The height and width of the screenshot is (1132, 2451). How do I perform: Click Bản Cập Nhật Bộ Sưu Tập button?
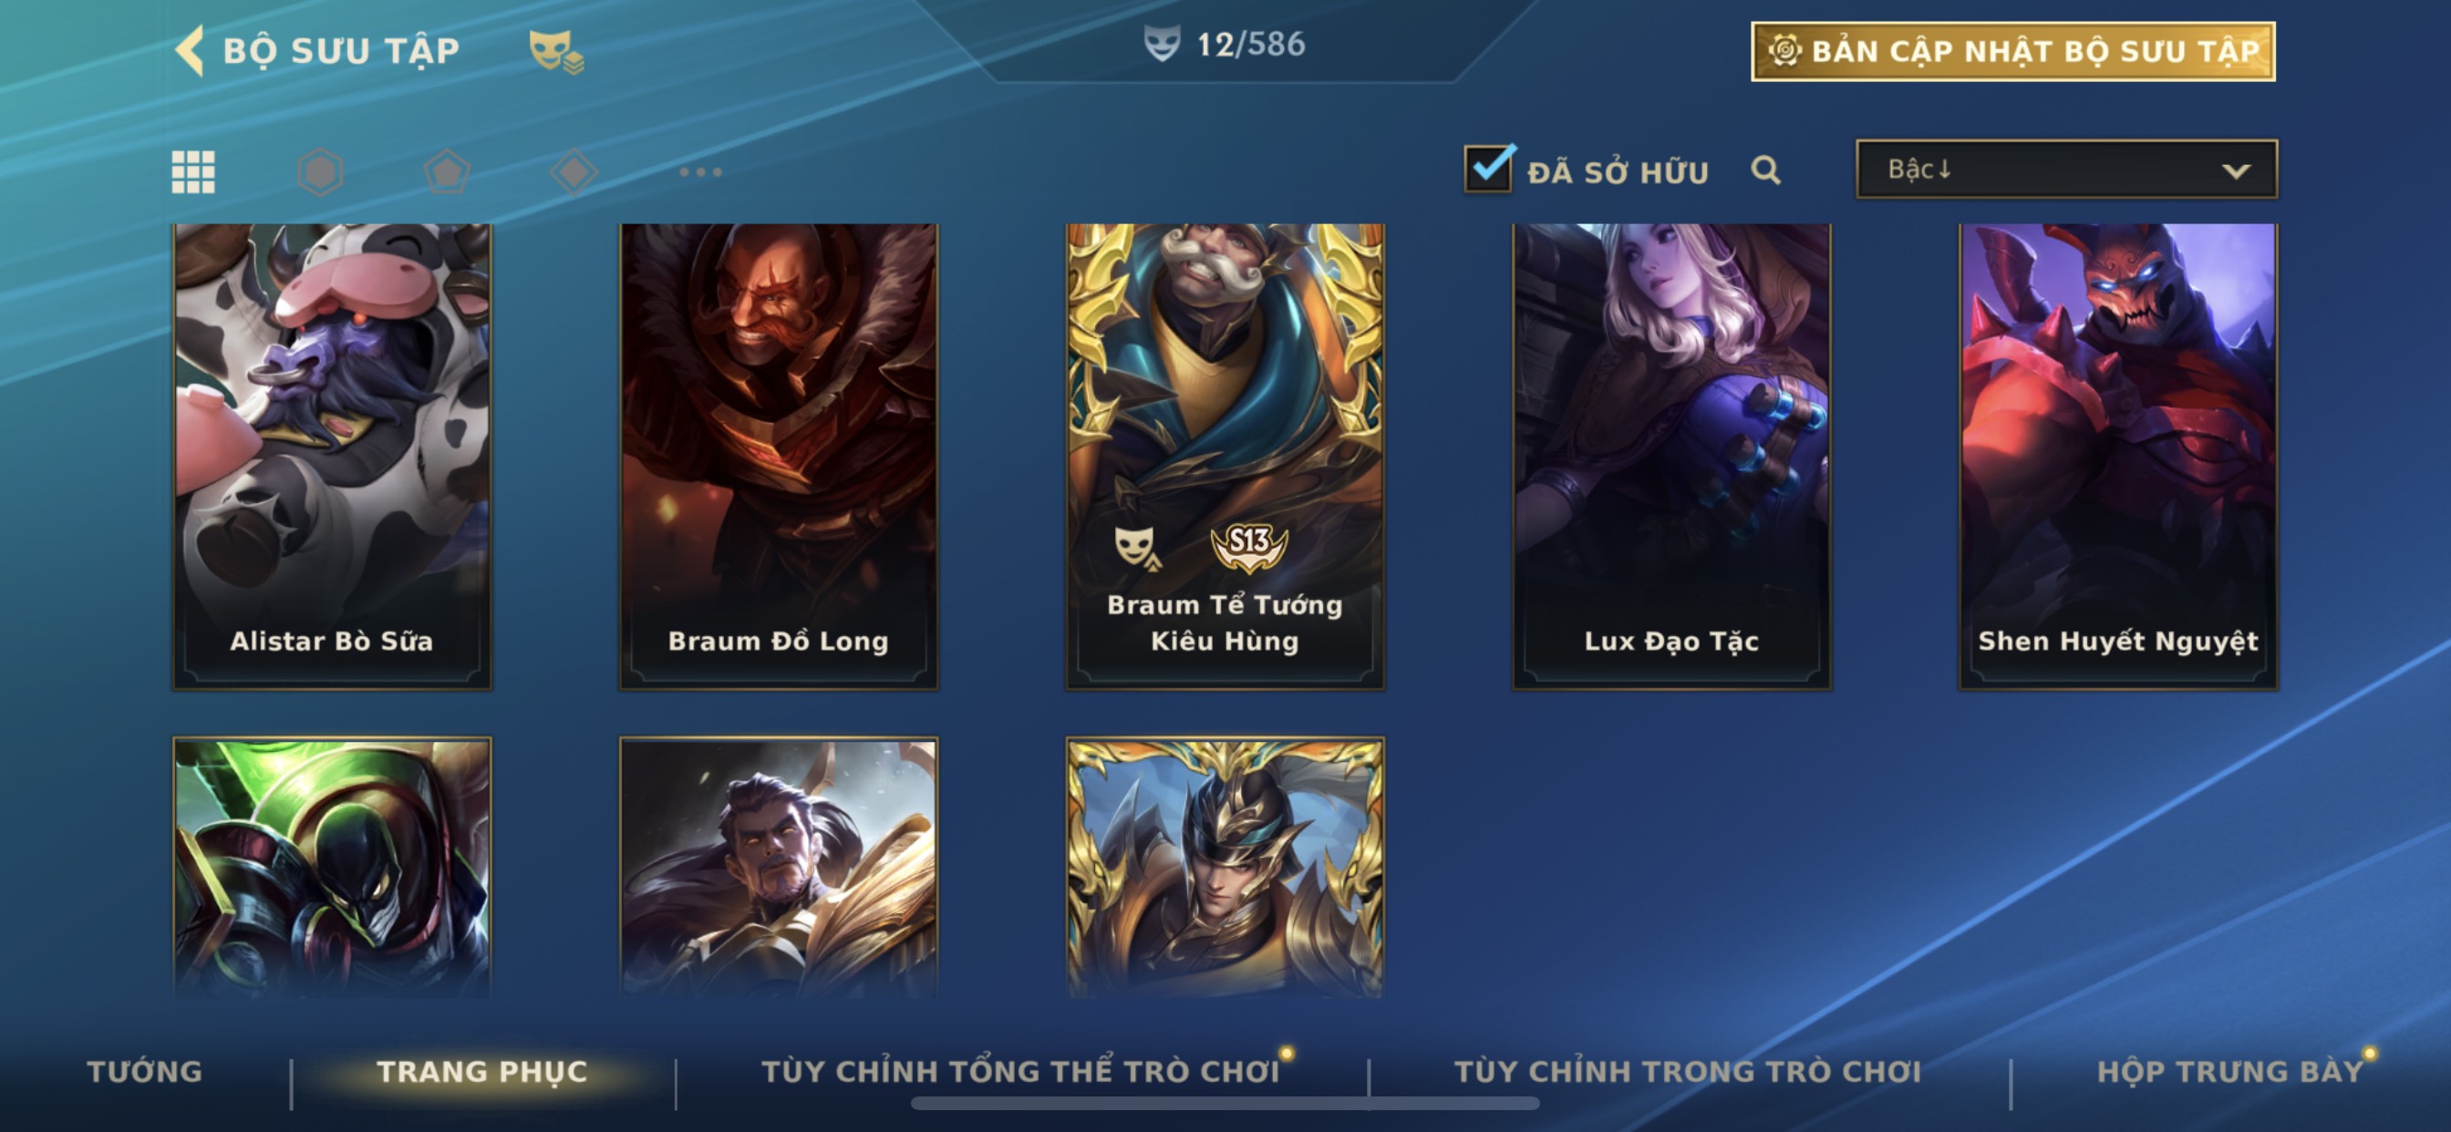(x=2013, y=51)
